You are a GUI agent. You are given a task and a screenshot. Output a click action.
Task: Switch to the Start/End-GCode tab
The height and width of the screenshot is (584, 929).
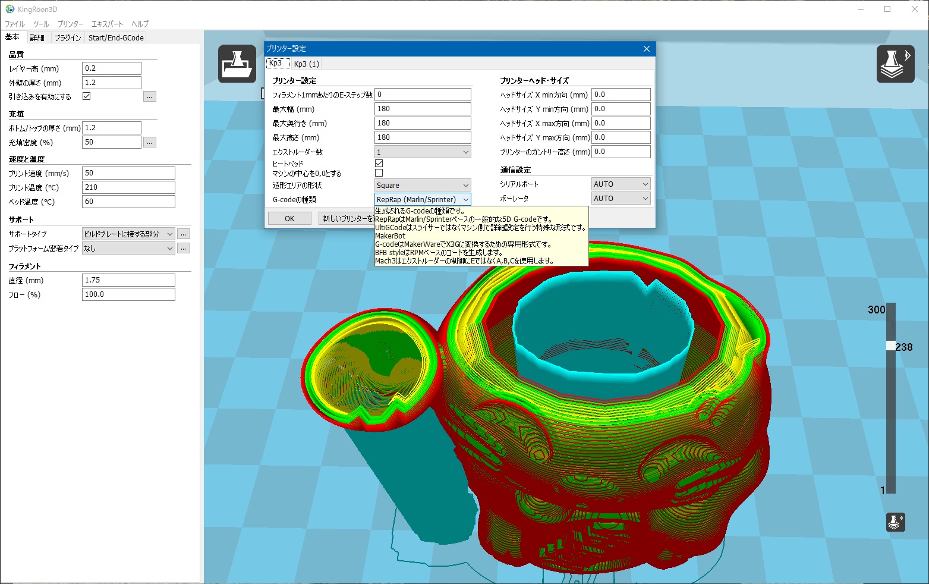(x=116, y=37)
